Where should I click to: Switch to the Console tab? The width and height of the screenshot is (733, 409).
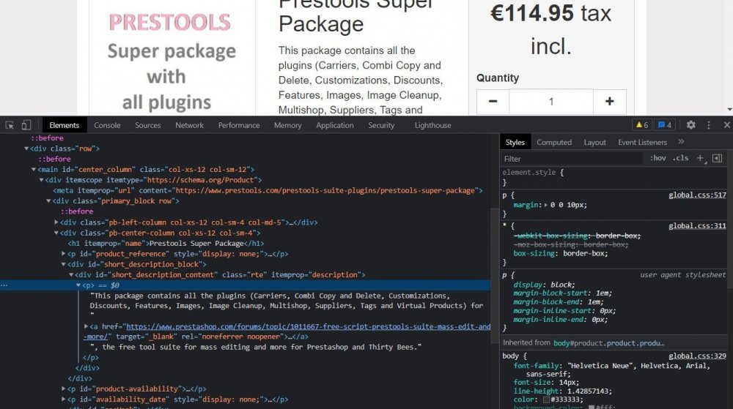click(x=107, y=125)
